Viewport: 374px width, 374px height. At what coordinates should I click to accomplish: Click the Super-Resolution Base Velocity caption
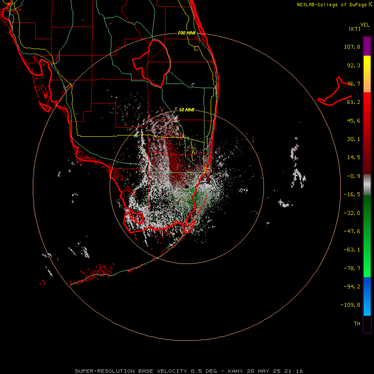click(189, 371)
